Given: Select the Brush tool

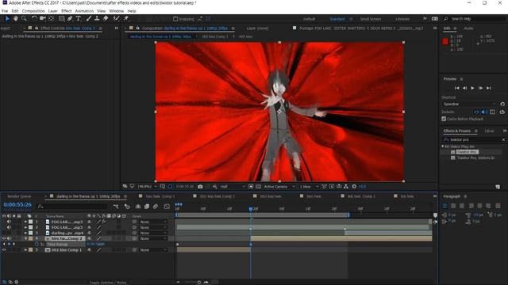Looking at the screenshot, I should coord(88,19).
